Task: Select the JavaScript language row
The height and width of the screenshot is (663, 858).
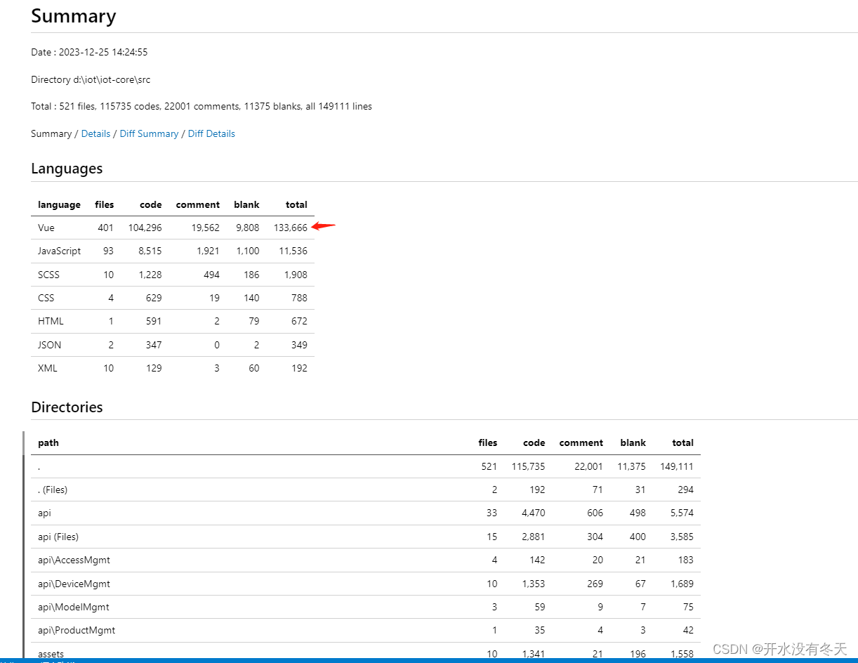Action: tap(173, 251)
